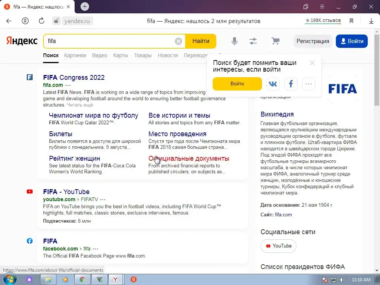Screen dimensions: 380x285
Task: Open the Место проведения sitelink
Action: pyautogui.click(x=177, y=134)
